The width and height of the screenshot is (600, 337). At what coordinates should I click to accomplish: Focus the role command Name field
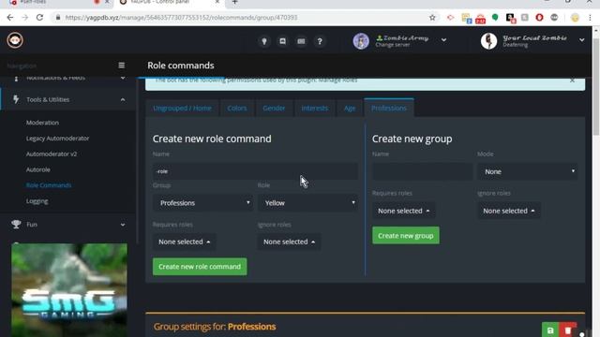point(255,171)
